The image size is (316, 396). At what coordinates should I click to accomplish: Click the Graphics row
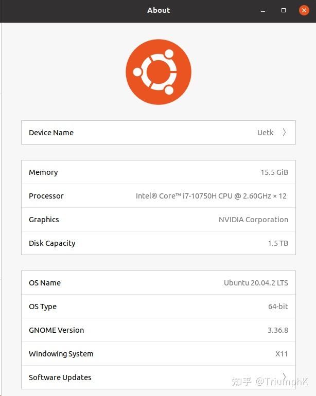pyautogui.click(x=158, y=220)
